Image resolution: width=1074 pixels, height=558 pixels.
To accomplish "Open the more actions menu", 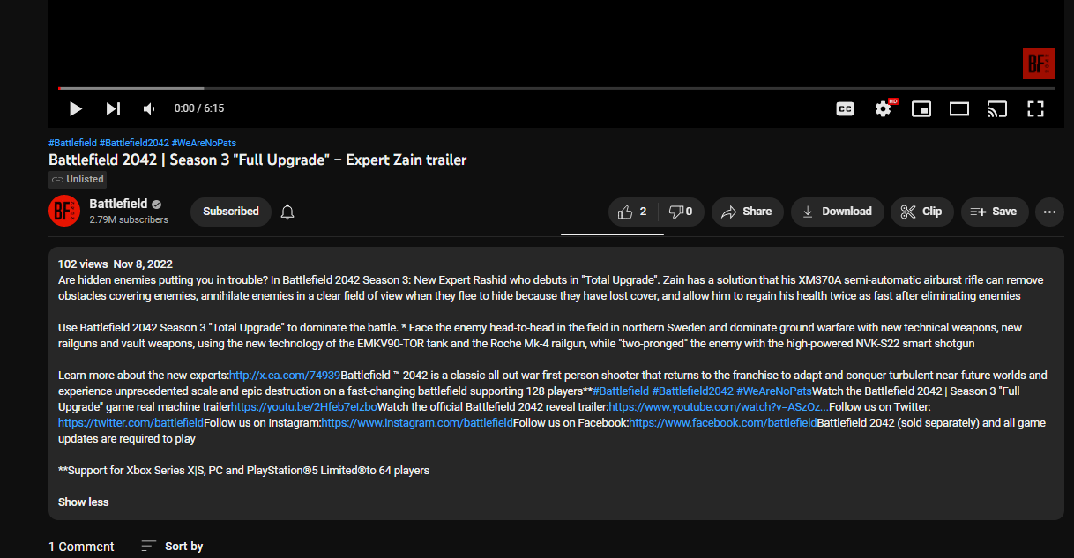I will [x=1049, y=212].
